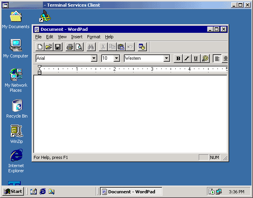Click the Terminal Services Client system menu icon
The width and height of the screenshot is (253, 198).
(5, 5)
